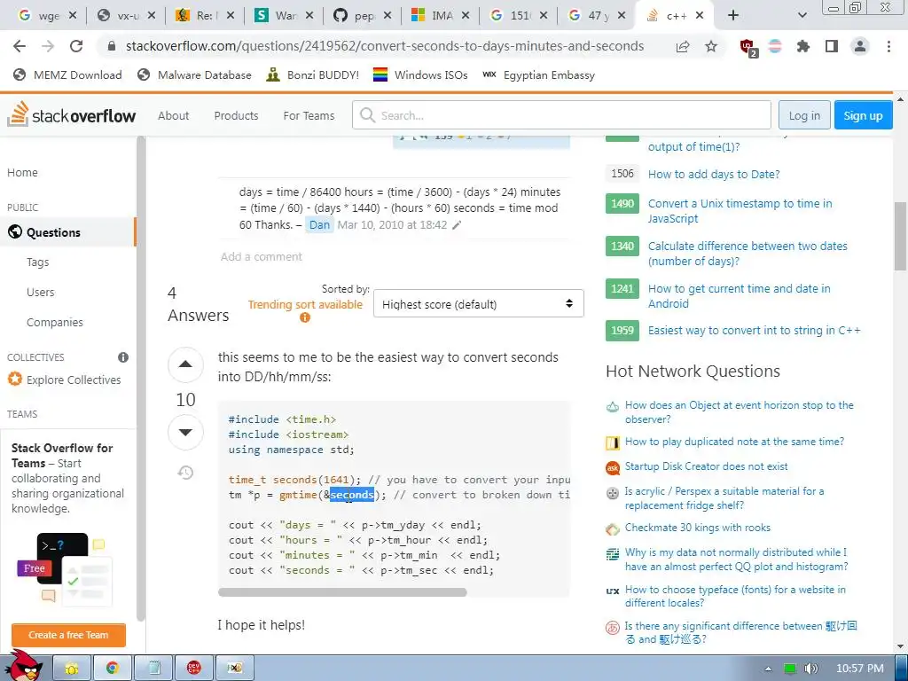Click the Log in button
Screen dimensions: 908x681
804,115
